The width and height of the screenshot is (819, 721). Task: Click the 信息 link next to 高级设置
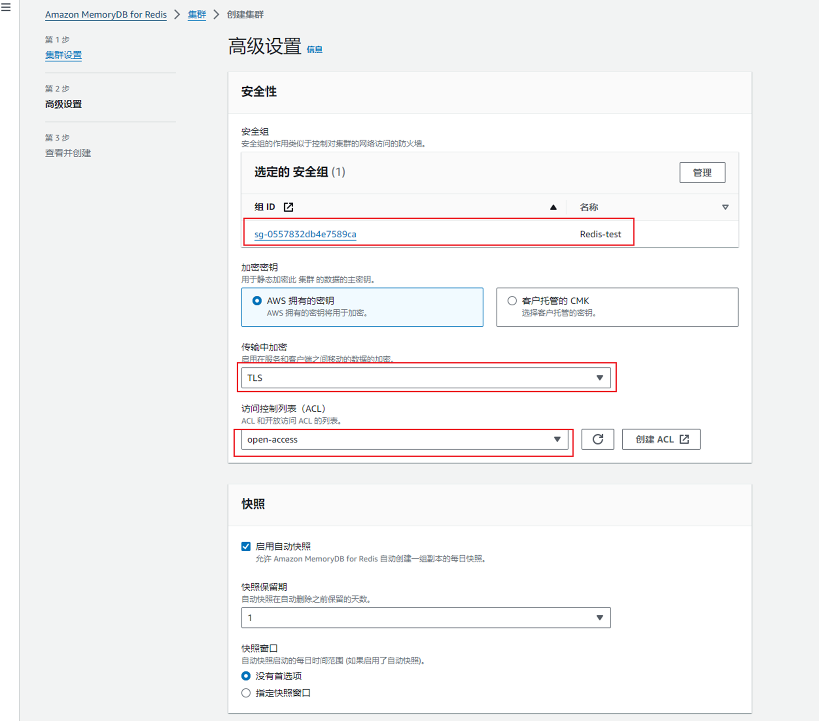(x=314, y=49)
